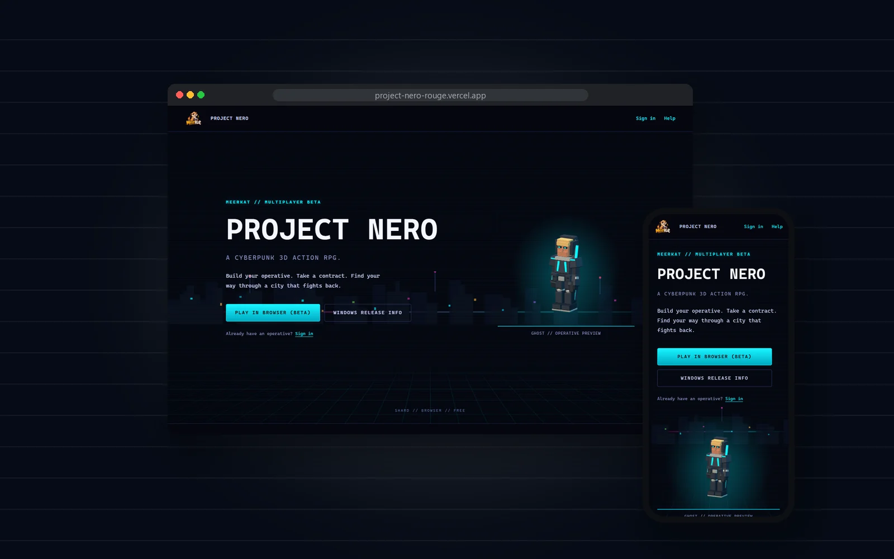Screen dimensions: 894x559
Task: Click the large PROJECT NERO headline on desktop
Action: [x=332, y=230]
